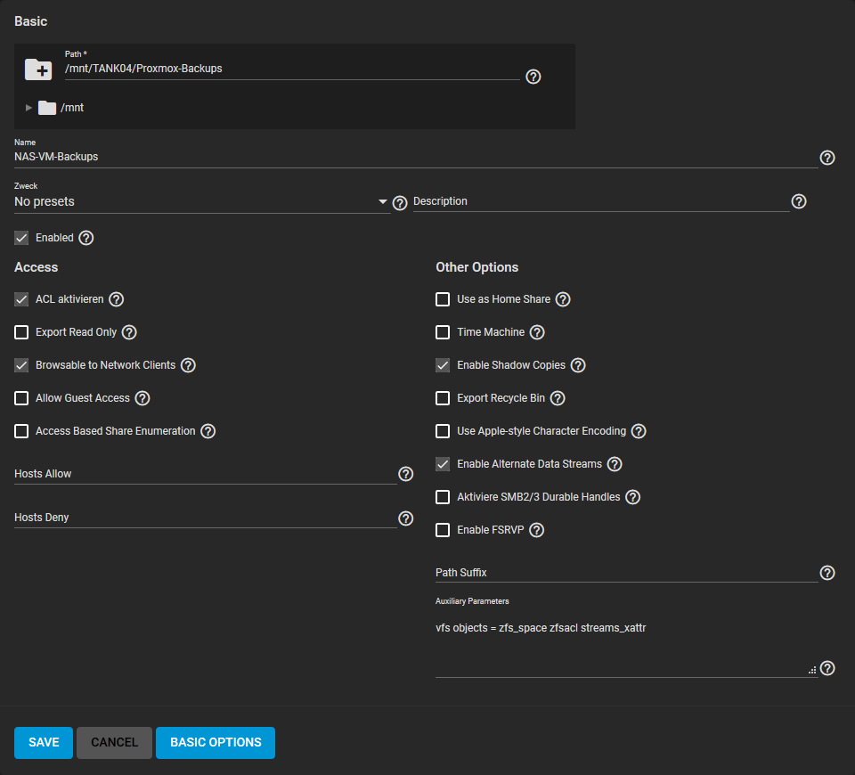Click the /mnt folder icon in the tree
Screen dimensions: 855x775
pos(47,108)
